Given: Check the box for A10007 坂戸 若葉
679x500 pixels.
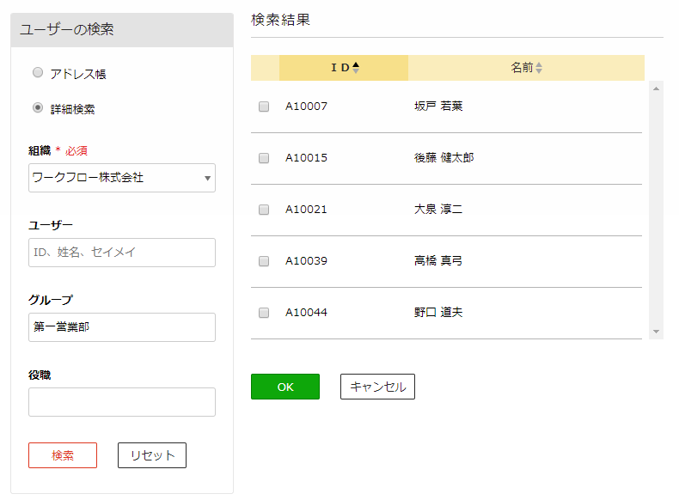Looking at the screenshot, I should [264, 107].
